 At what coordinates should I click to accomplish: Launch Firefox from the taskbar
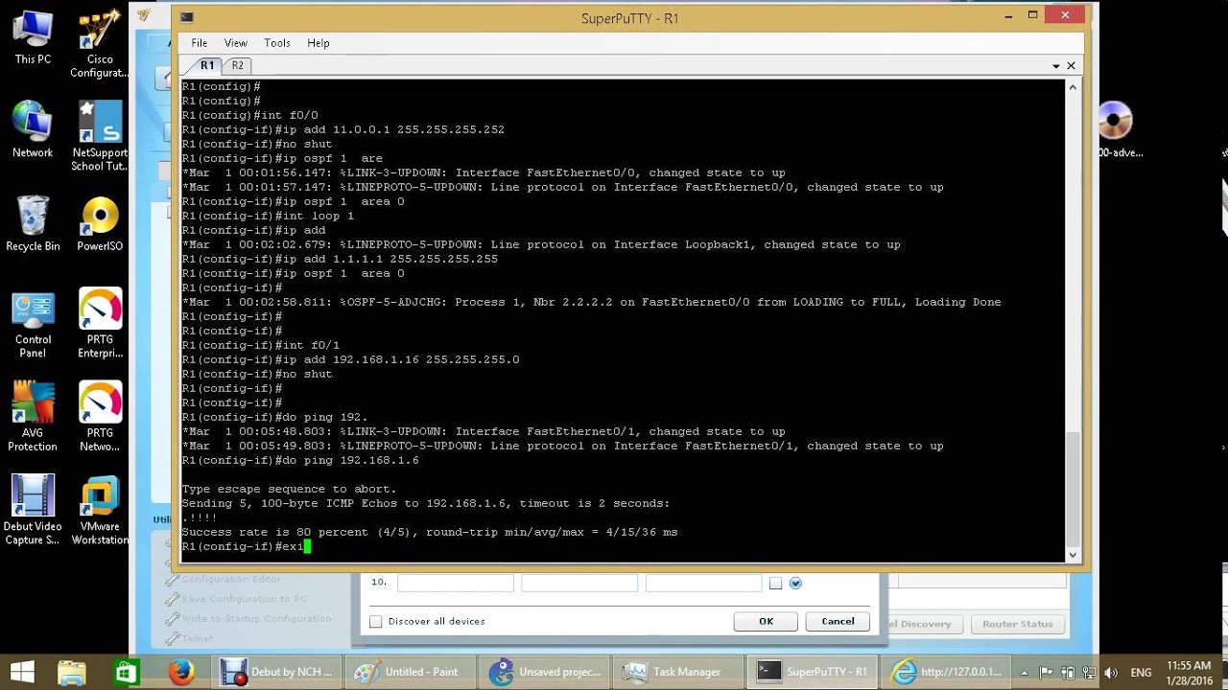(181, 672)
